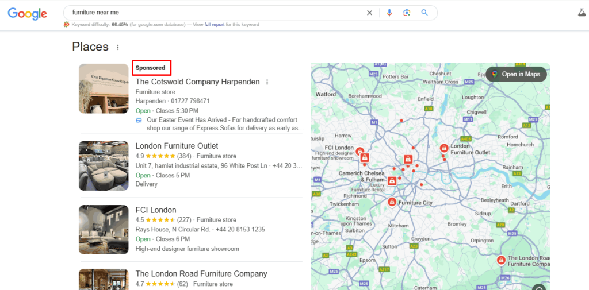Viewport: 589px width, 290px height.
Task: Click the Google logo
Action: click(27, 14)
